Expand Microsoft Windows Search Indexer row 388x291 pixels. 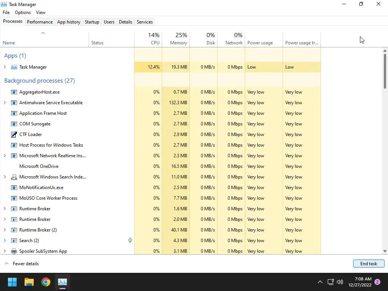(x=5, y=177)
